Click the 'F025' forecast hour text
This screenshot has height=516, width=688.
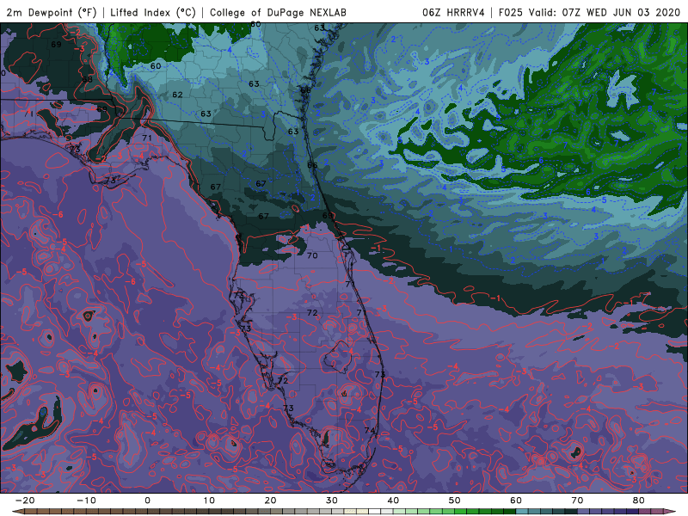coord(511,12)
